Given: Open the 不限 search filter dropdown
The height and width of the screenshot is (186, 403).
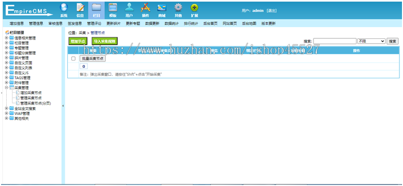Looking at the screenshot, I should pos(371,41).
